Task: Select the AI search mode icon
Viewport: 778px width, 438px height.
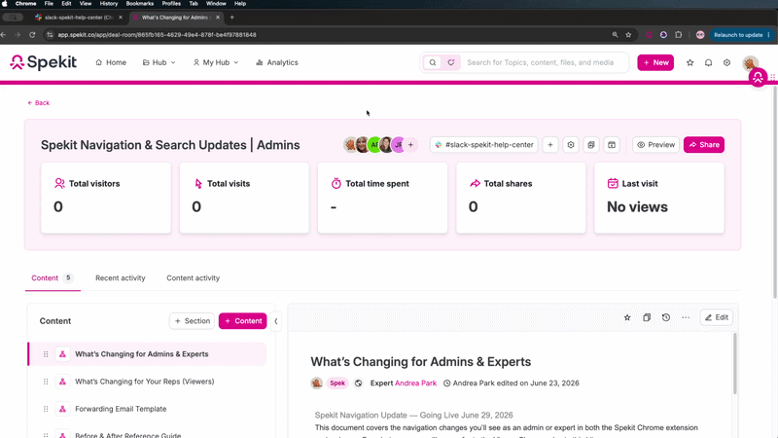Action: coord(451,62)
